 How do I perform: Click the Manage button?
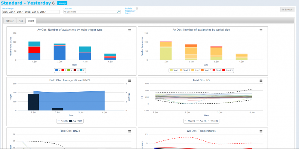click(62, 3)
